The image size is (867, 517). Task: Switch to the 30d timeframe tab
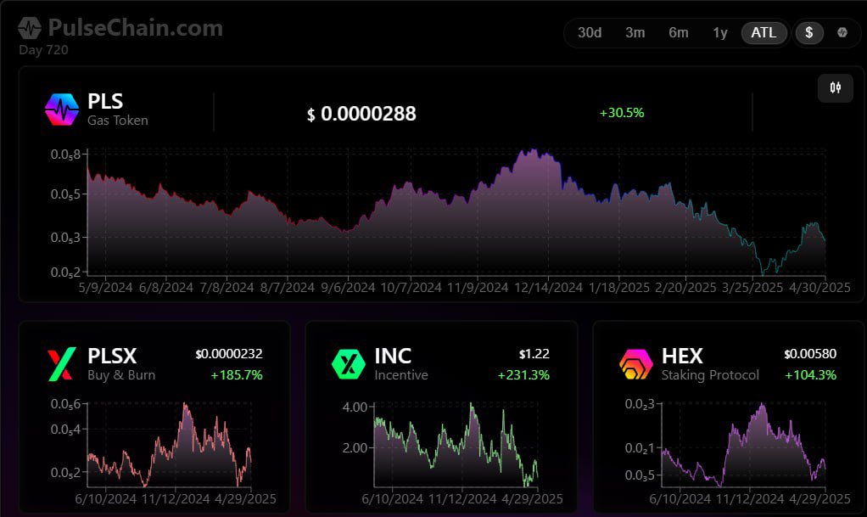tap(590, 32)
